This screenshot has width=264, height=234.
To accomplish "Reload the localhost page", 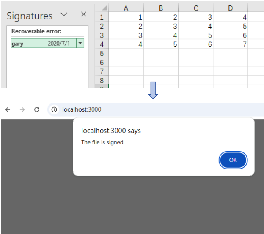I will [x=37, y=109].
